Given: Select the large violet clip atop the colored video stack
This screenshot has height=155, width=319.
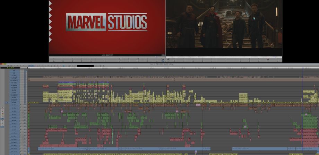Looking at the screenshot, I should 65,82.
